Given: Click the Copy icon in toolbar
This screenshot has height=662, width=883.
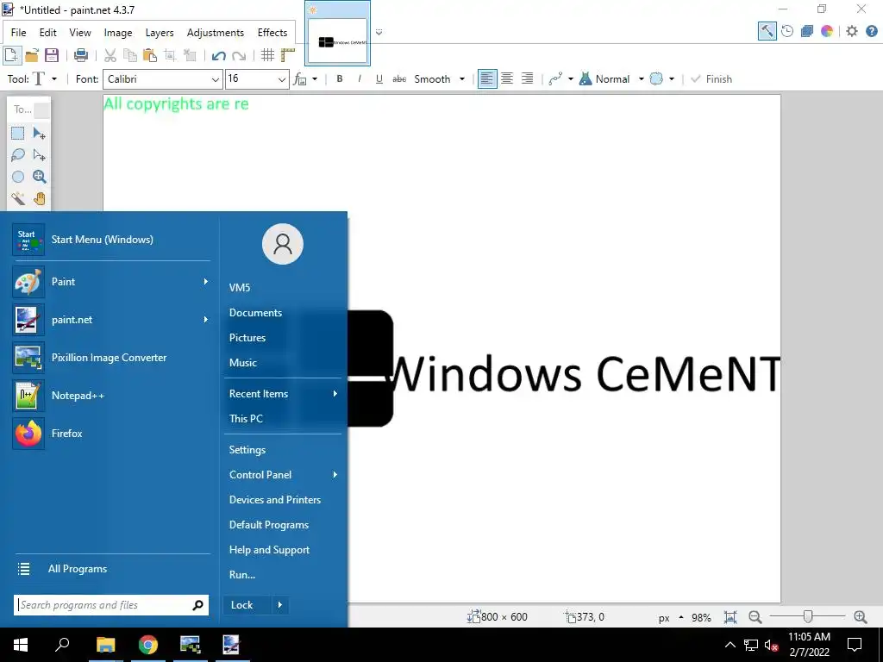Looking at the screenshot, I should 130,54.
